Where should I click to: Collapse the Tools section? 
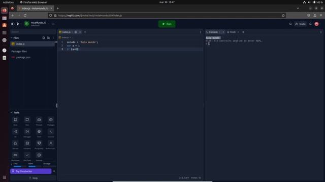(11, 112)
